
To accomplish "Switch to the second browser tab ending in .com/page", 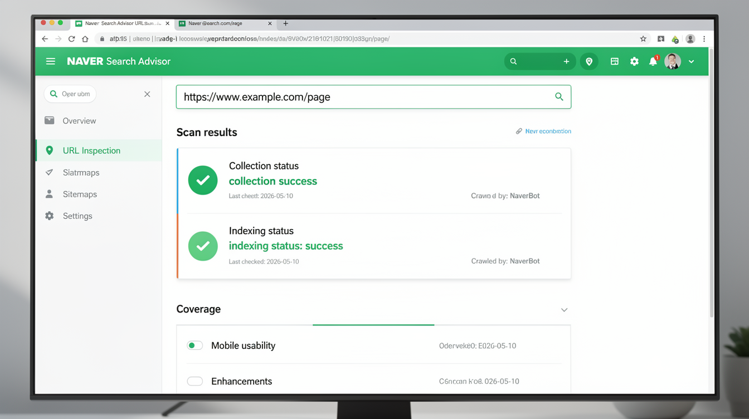I will (225, 23).
